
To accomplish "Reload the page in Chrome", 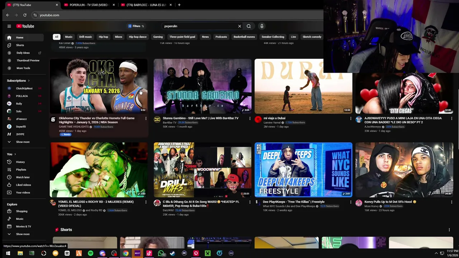I will click(25, 15).
